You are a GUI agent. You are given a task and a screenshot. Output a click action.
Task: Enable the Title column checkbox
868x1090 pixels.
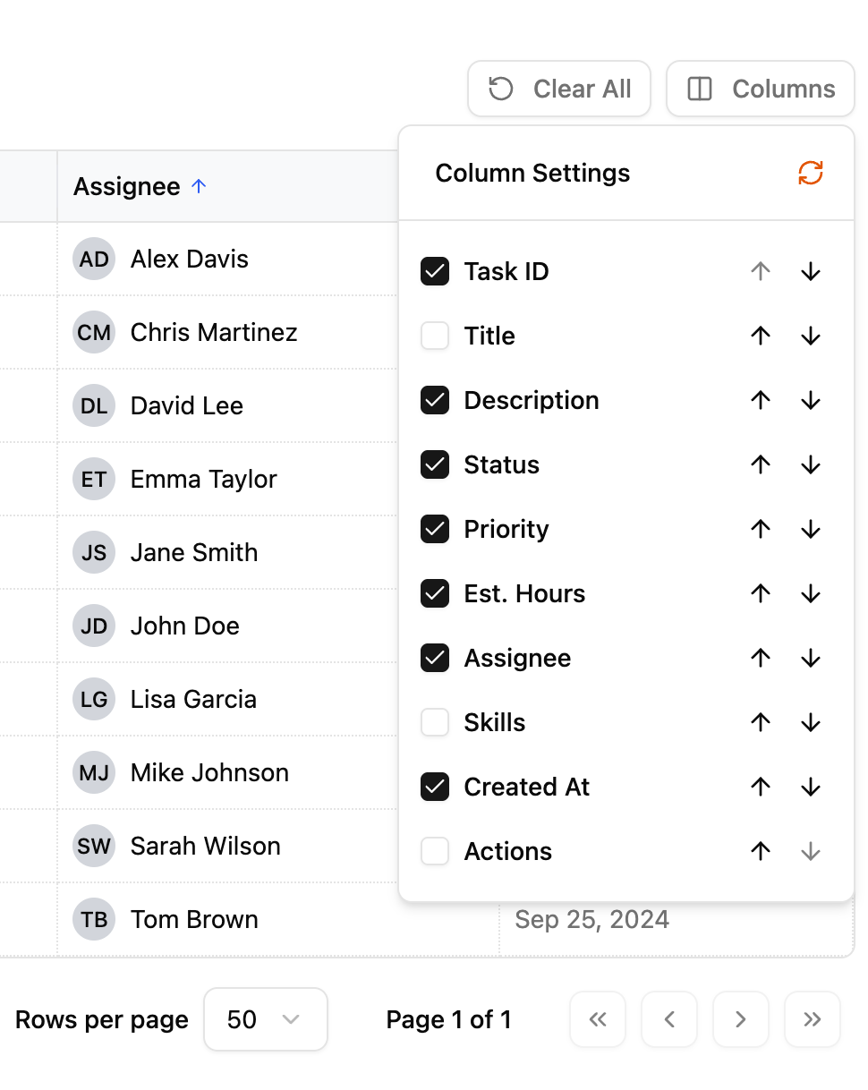coord(434,336)
